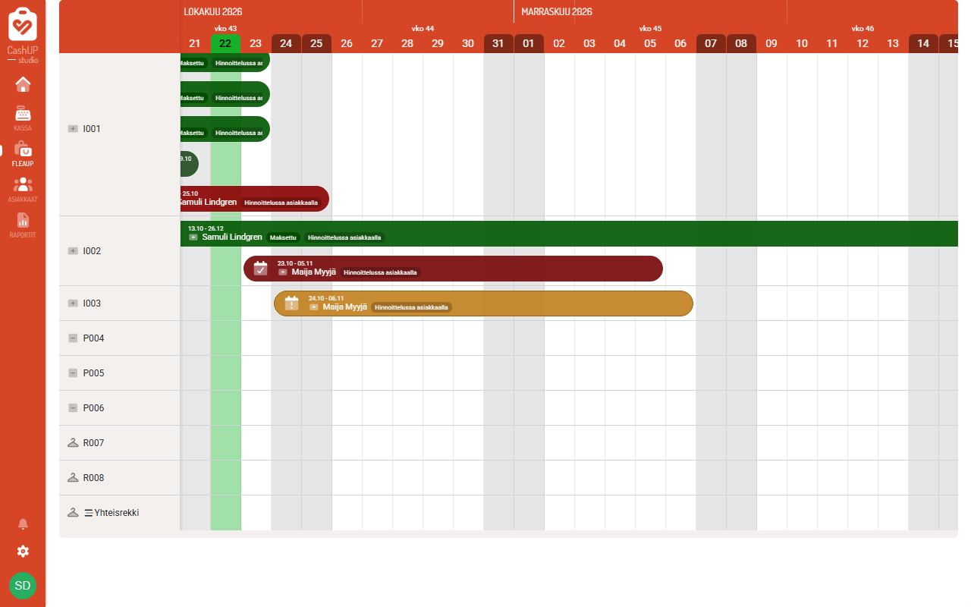Click the list icon beside Yhteisrekki
The width and height of the screenshot is (971, 607).
89,513
